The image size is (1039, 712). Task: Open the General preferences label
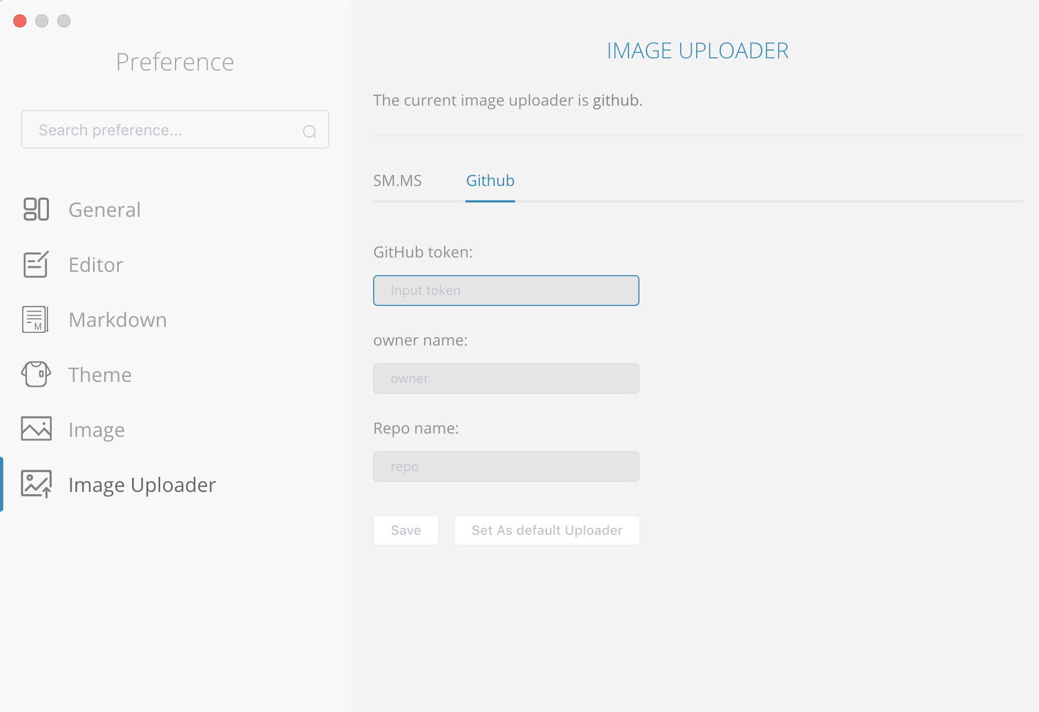pos(105,210)
